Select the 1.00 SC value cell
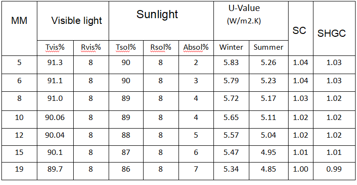The width and height of the screenshot is (357, 185). (x=301, y=171)
